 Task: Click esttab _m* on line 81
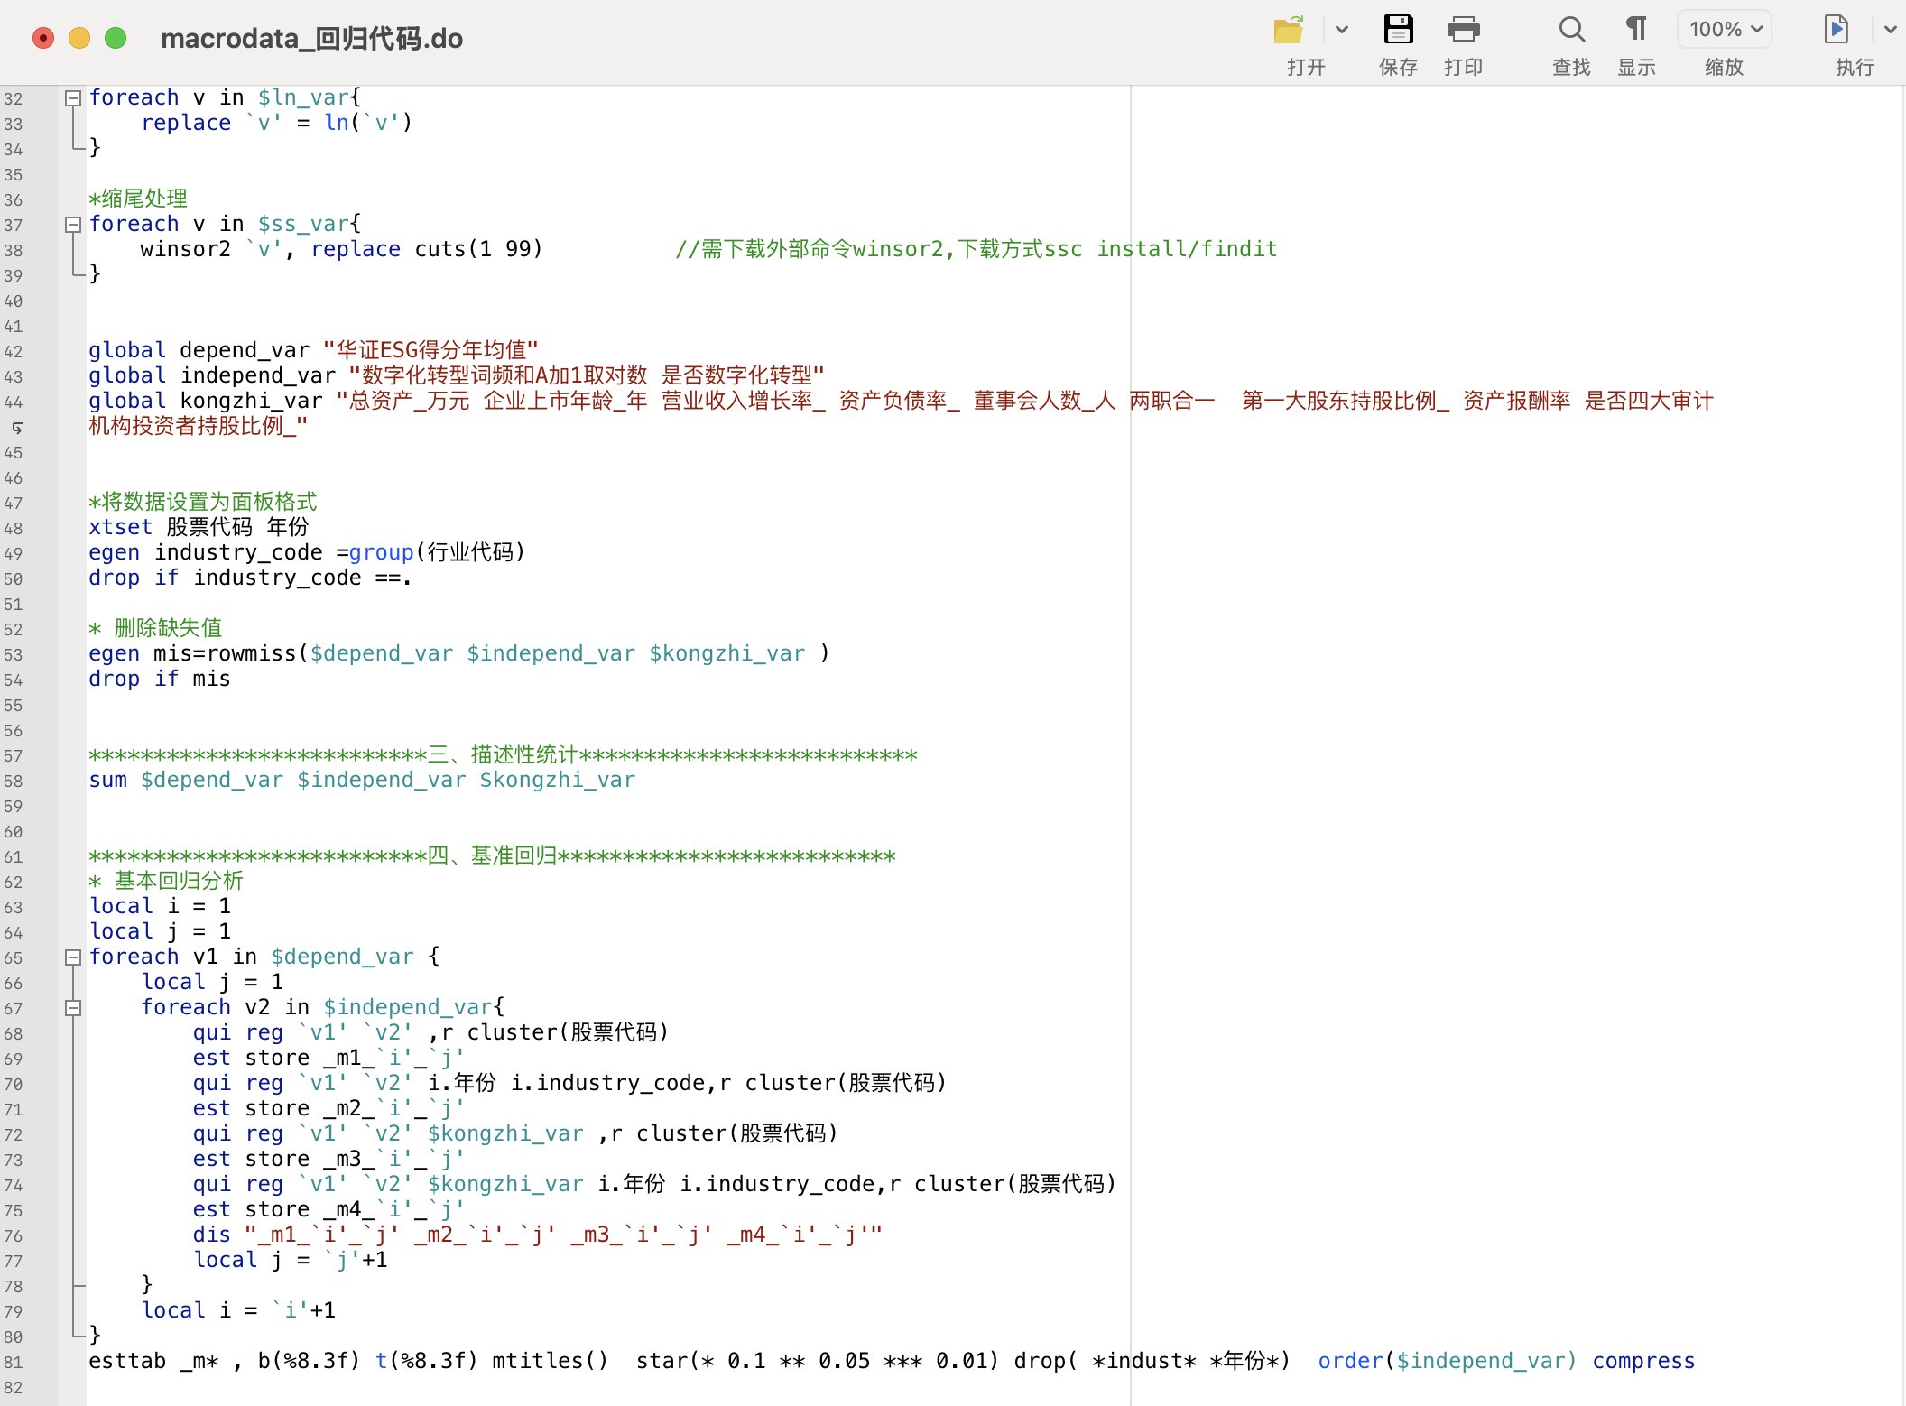[153, 1361]
